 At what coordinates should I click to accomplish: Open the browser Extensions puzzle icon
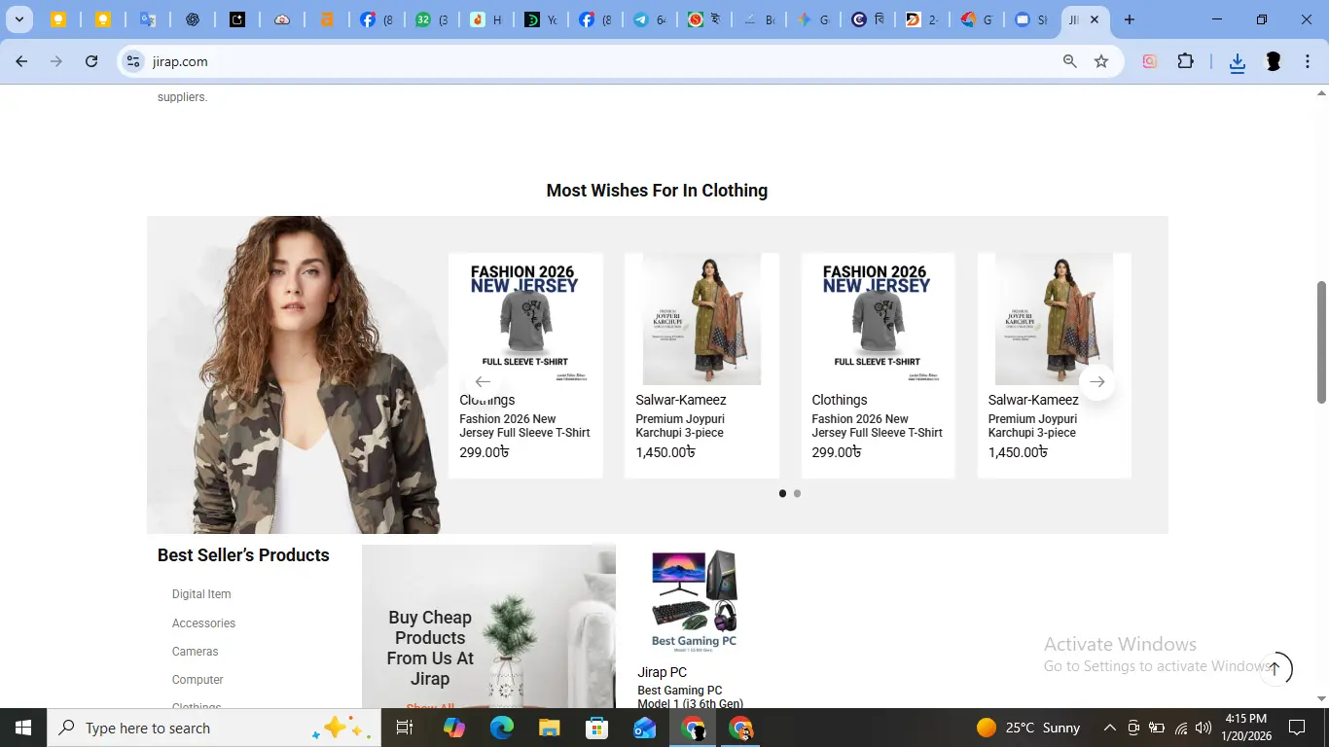(x=1185, y=61)
